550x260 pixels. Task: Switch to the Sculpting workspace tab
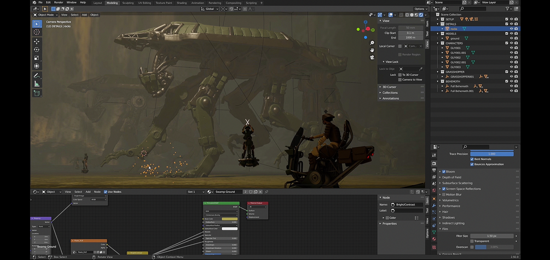(128, 3)
